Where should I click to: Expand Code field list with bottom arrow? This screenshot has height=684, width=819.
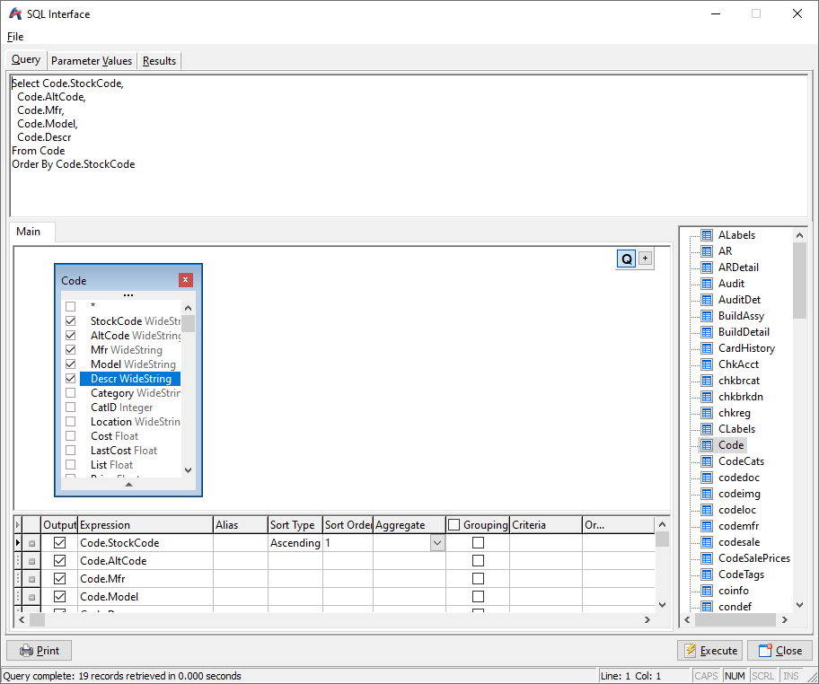click(128, 485)
